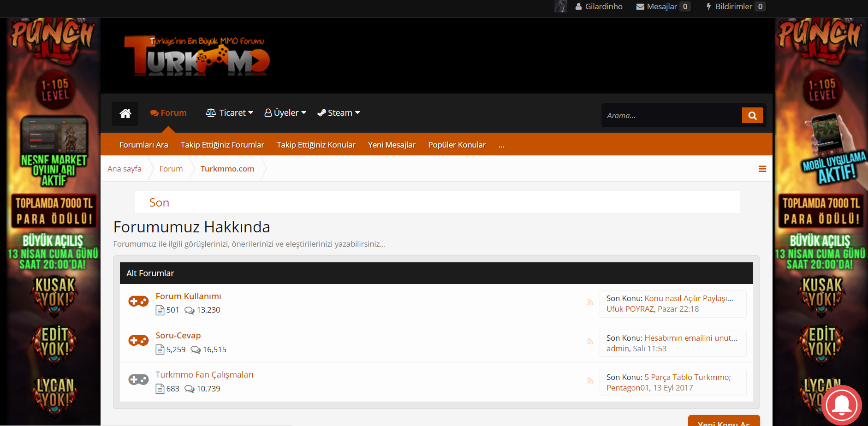
Task: Click message count 16,515
Action: point(214,349)
